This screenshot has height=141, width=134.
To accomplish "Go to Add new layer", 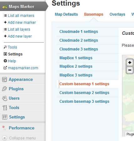I will pos(20,36).
